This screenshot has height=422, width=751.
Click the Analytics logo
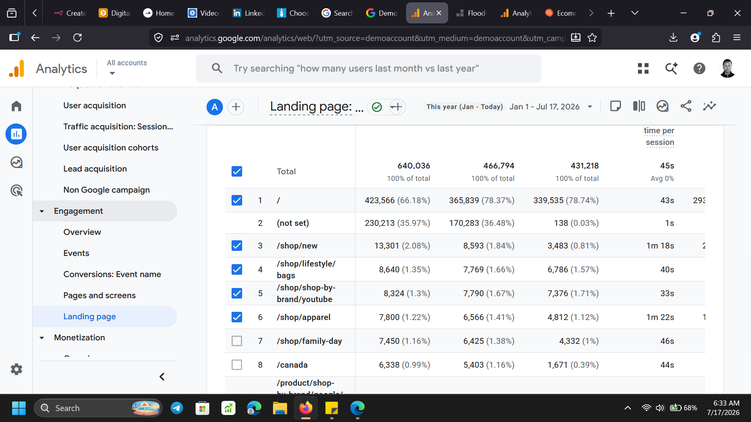point(17,68)
